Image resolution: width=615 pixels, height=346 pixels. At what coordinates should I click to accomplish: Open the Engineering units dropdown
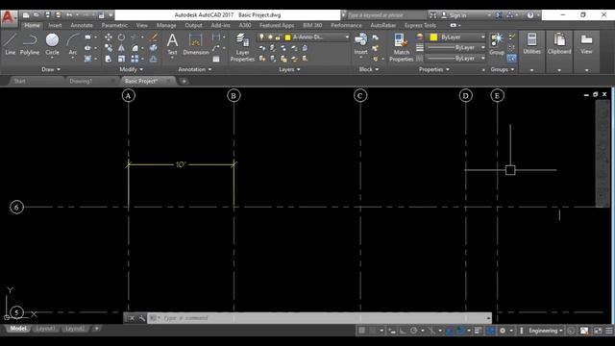(x=546, y=331)
